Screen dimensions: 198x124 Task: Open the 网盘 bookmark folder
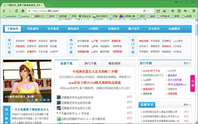pos(114,16)
